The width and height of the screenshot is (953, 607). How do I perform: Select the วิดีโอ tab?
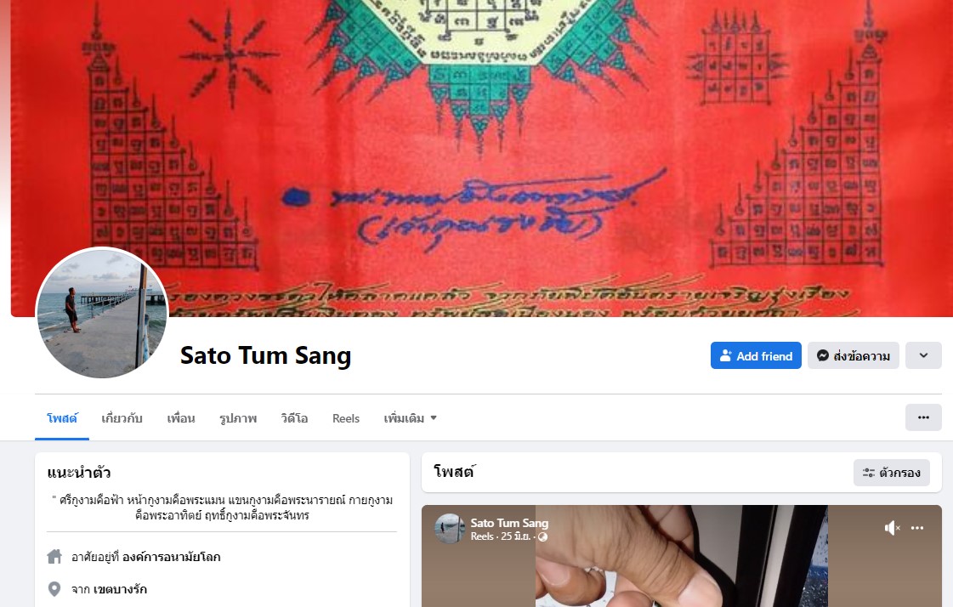pos(294,418)
